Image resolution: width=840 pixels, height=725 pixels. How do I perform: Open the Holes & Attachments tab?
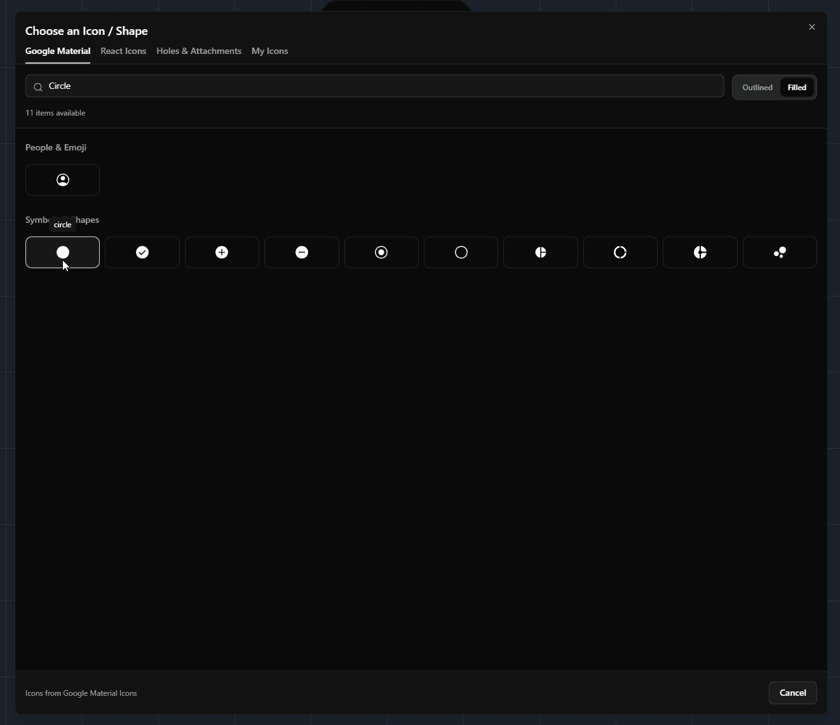pyautogui.click(x=199, y=51)
